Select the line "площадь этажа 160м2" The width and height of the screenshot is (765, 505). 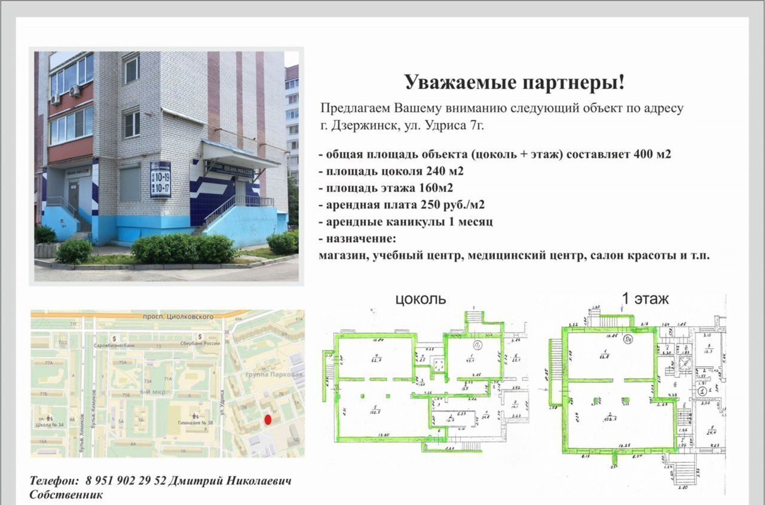tap(385, 188)
